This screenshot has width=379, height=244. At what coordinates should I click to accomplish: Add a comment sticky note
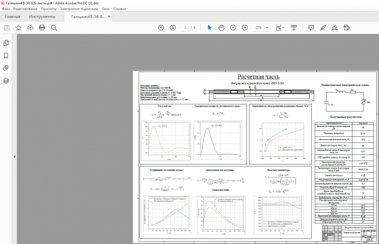click(x=311, y=28)
